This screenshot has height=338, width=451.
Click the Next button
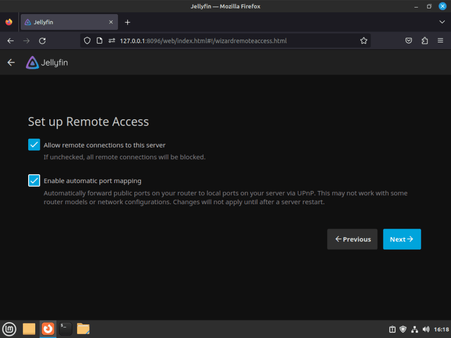(x=402, y=239)
